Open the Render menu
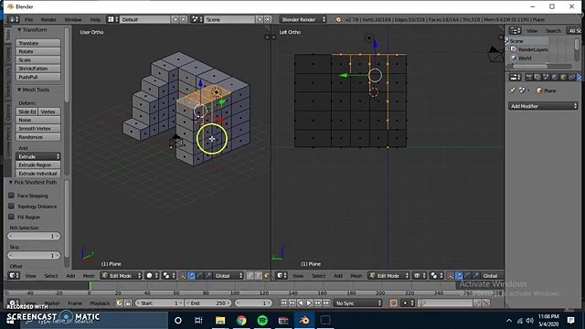This screenshot has height=329, width=585. point(48,19)
